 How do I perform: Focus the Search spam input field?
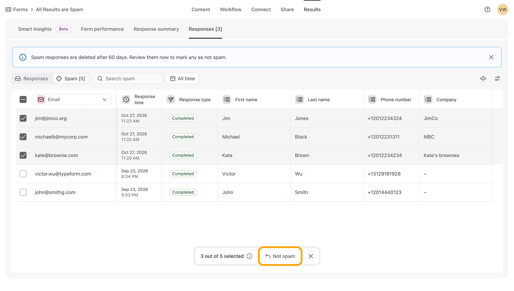(128, 79)
